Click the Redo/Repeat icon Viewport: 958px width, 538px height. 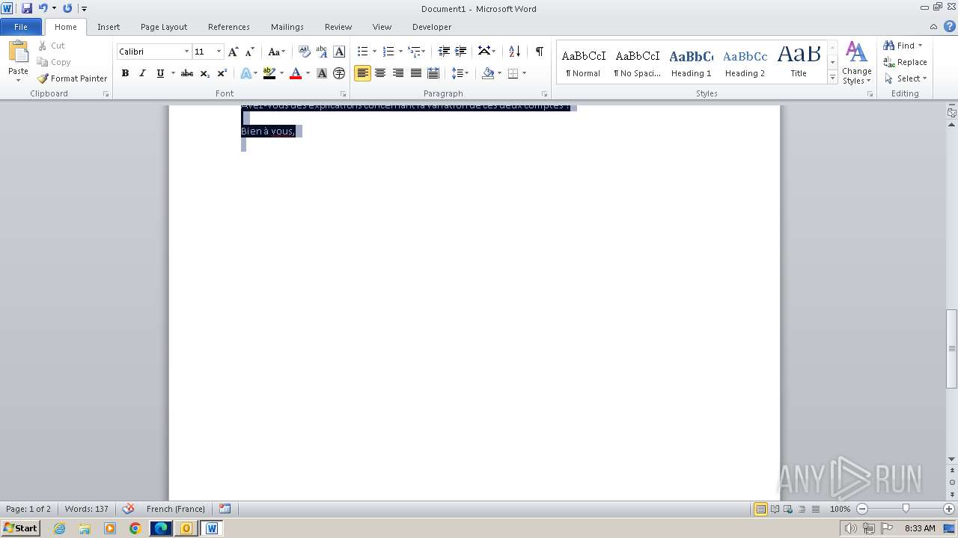67,8
